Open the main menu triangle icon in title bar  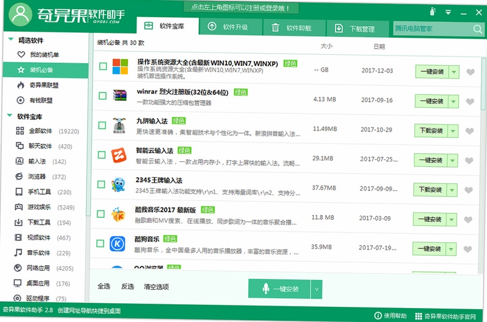448,12
